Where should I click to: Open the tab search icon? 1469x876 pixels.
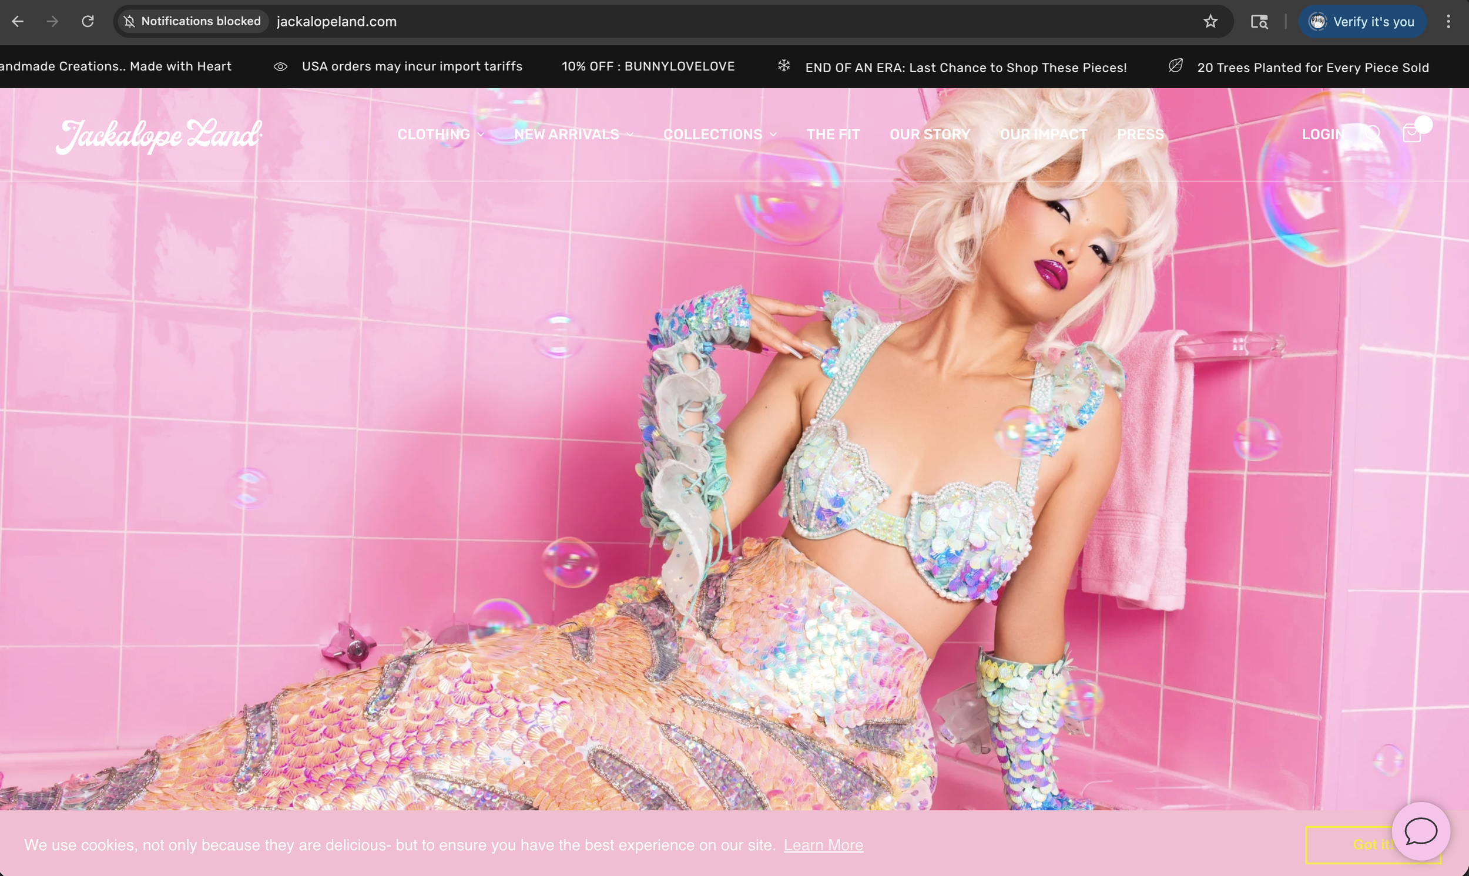pos(1259,22)
